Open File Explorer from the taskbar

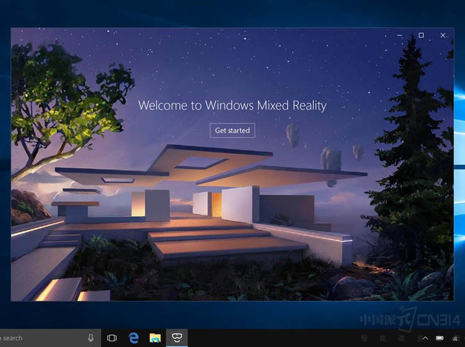coord(155,338)
